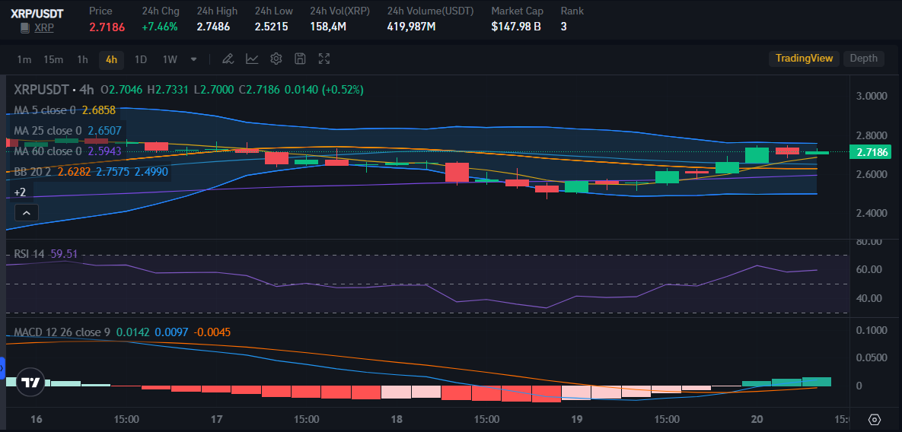The image size is (902, 432).
Task: Click the 3.0000 price scale label
Action: (872, 96)
